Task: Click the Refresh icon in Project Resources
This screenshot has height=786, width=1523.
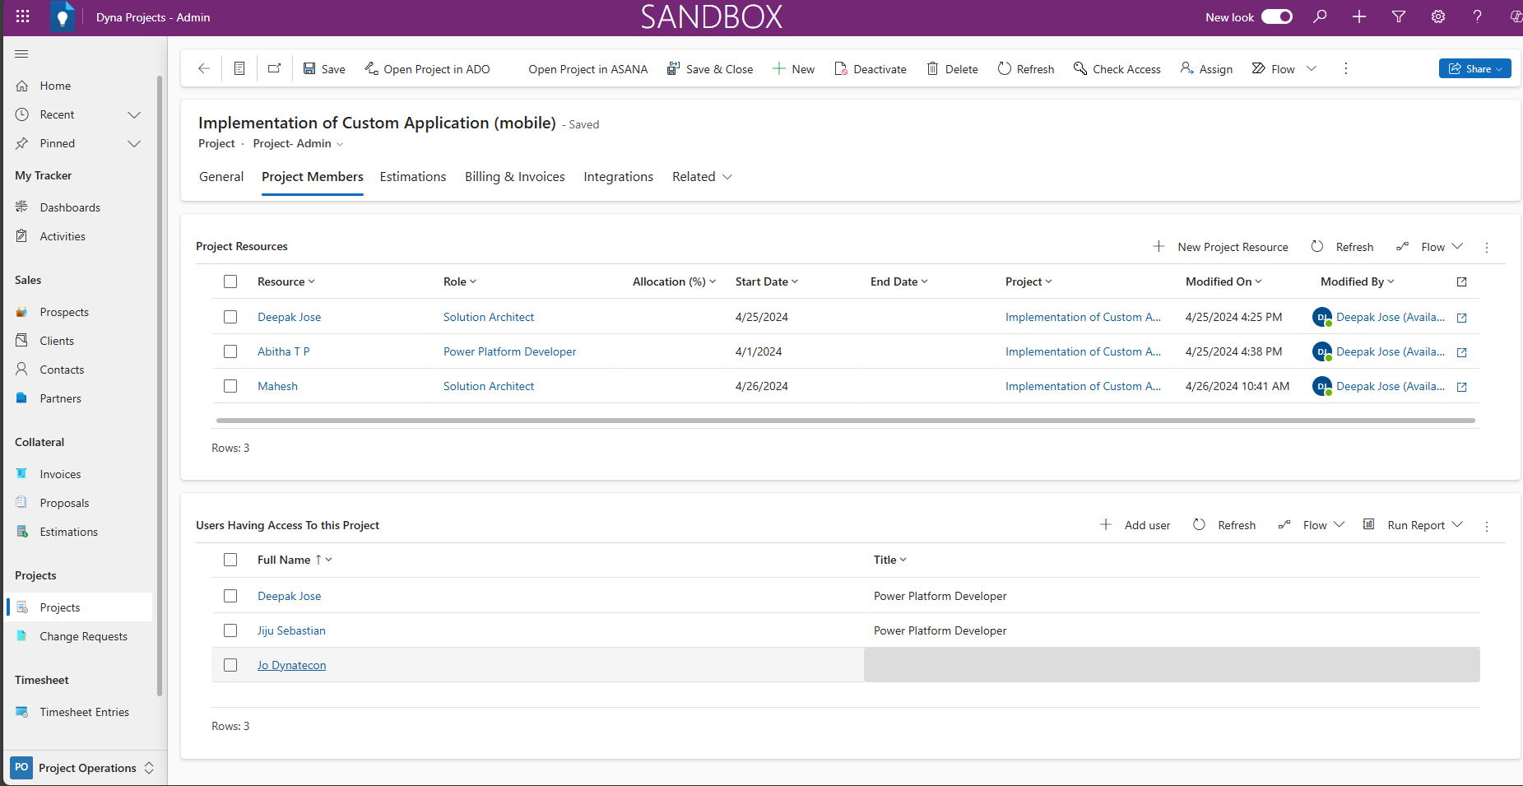Action: tap(1317, 246)
